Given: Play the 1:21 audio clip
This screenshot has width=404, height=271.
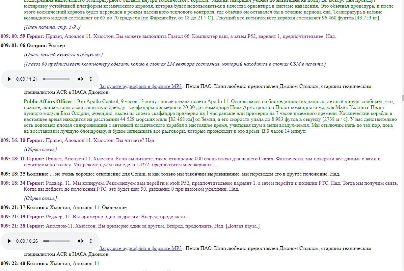Looking at the screenshot, I should tap(9, 79).
